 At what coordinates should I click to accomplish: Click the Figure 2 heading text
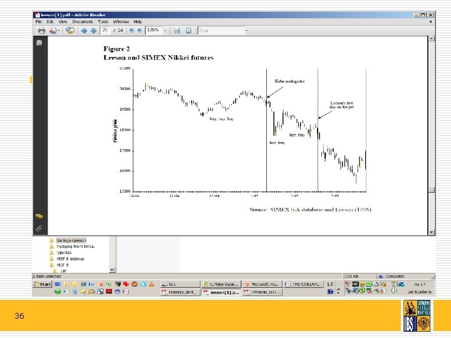pyautogui.click(x=117, y=49)
